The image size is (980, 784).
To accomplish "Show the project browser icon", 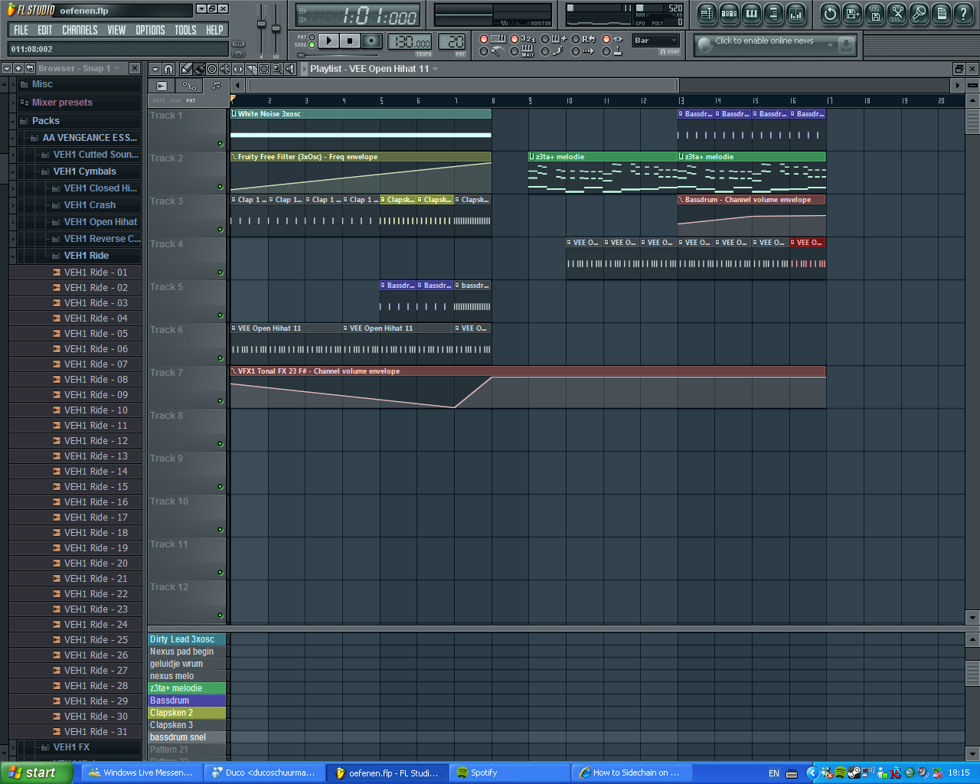I will pyautogui.click(x=773, y=13).
